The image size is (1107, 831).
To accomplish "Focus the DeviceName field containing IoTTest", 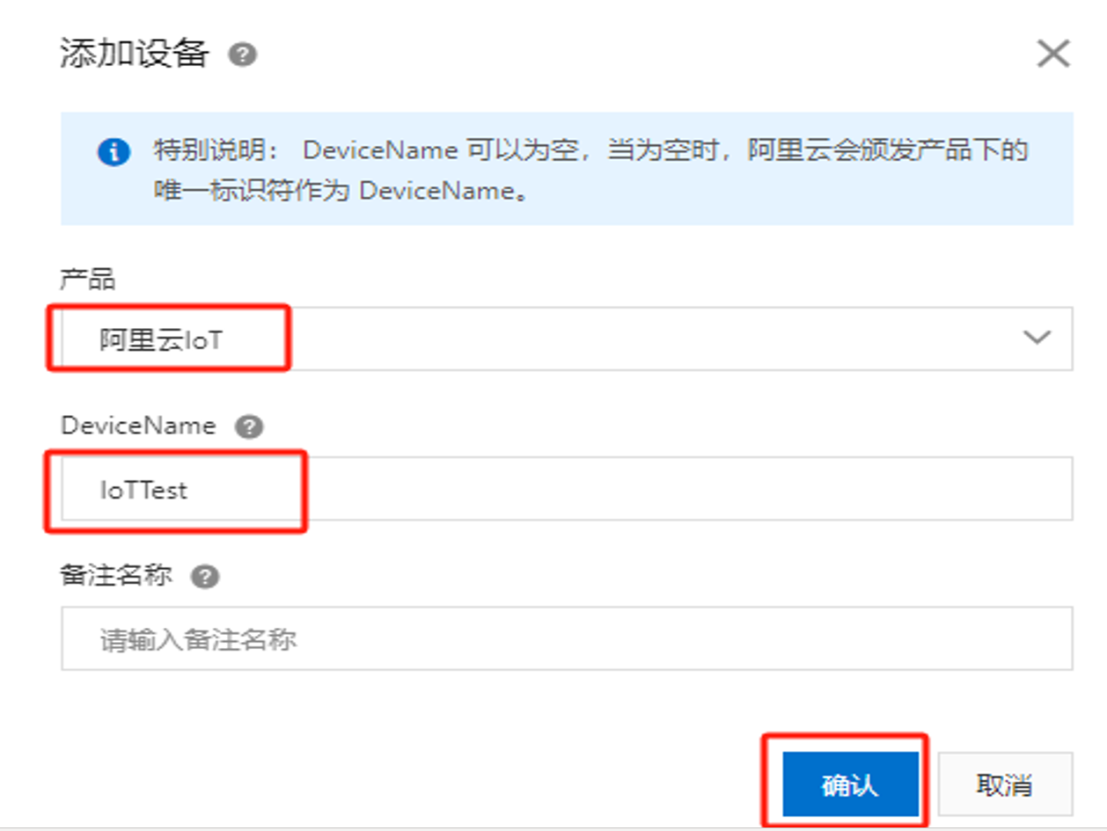I will (x=567, y=489).
